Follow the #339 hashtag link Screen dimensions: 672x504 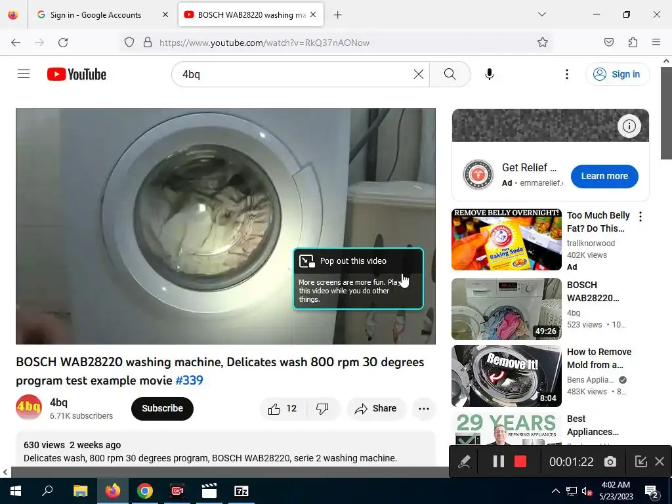click(x=190, y=380)
